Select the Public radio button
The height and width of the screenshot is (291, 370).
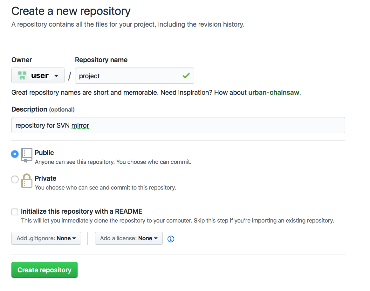point(15,154)
